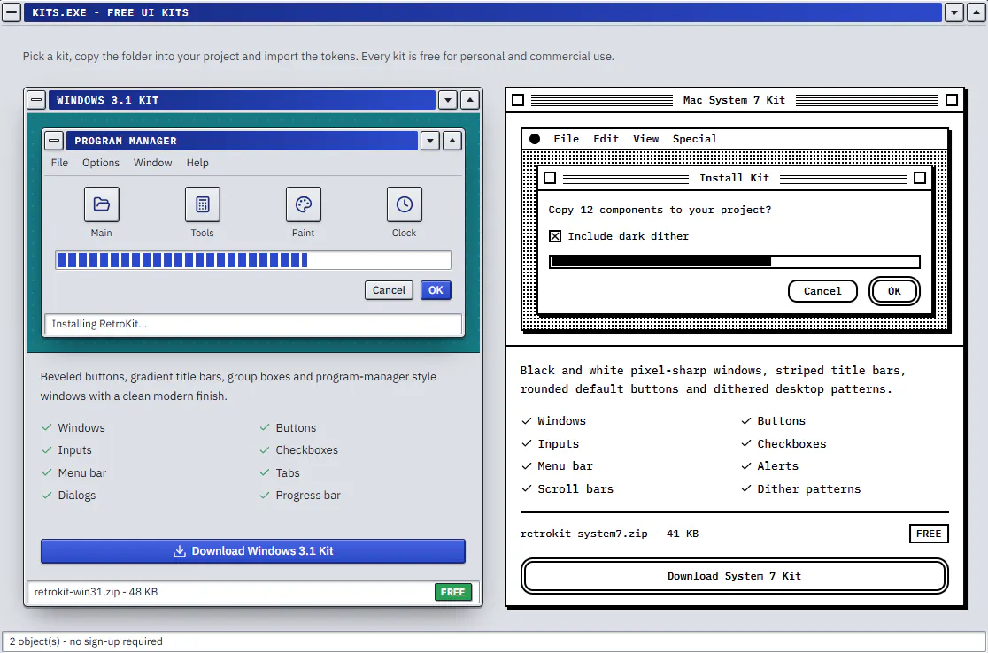Click the retrokit-win31.zip - 48 KB text
This screenshot has height=653, width=988.
[96, 592]
